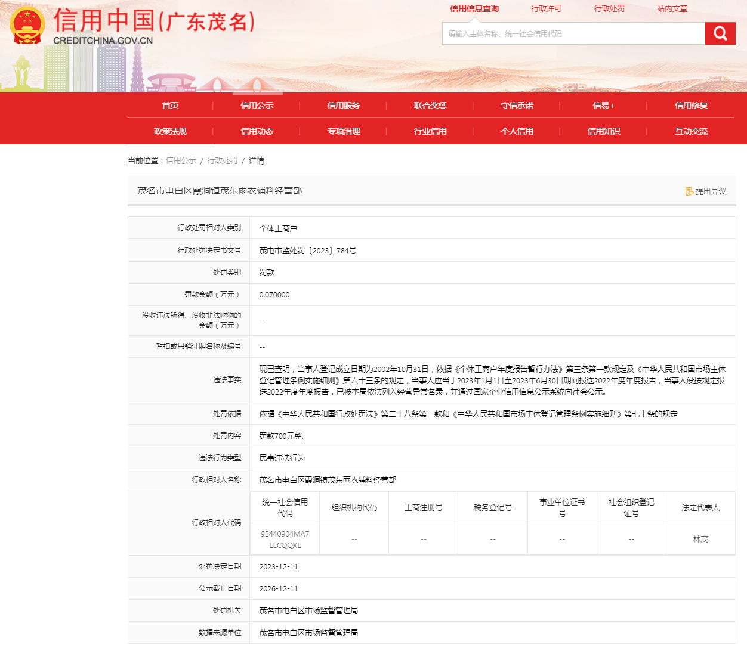Open the 首页 home menu item
Image resolution: width=747 pixels, height=651 pixels.
[170, 106]
